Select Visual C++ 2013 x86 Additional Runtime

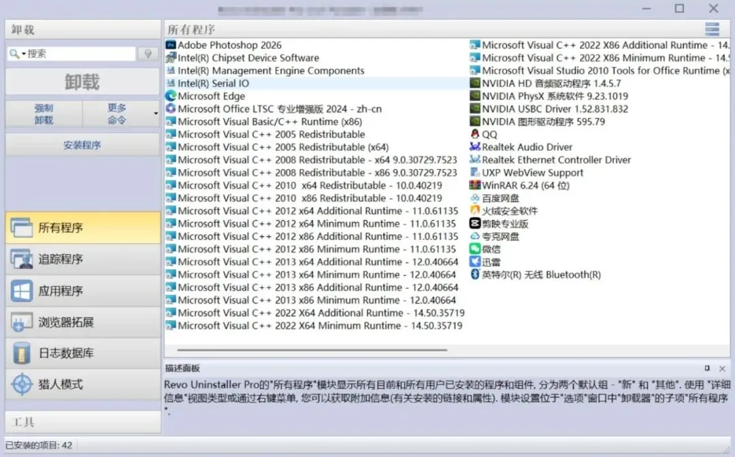coord(318,287)
